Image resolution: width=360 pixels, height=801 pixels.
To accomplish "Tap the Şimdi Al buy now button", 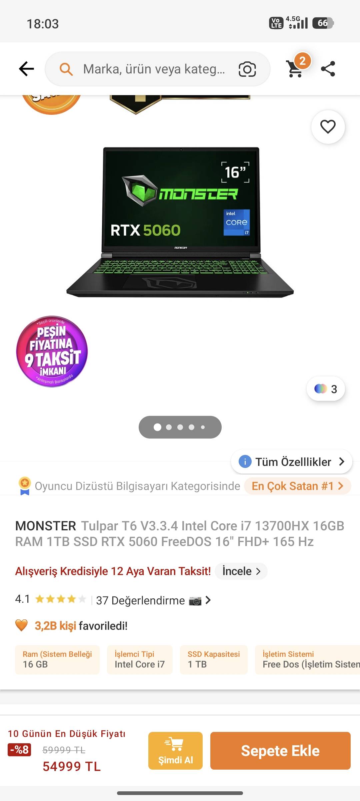I will tap(175, 751).
